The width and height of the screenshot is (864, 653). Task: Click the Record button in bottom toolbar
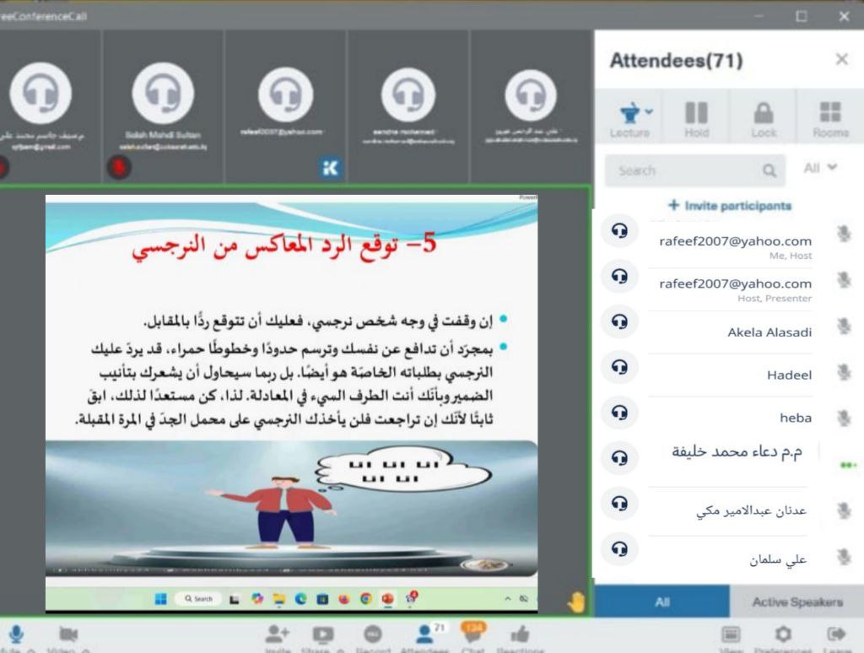(x=372, y=636)
